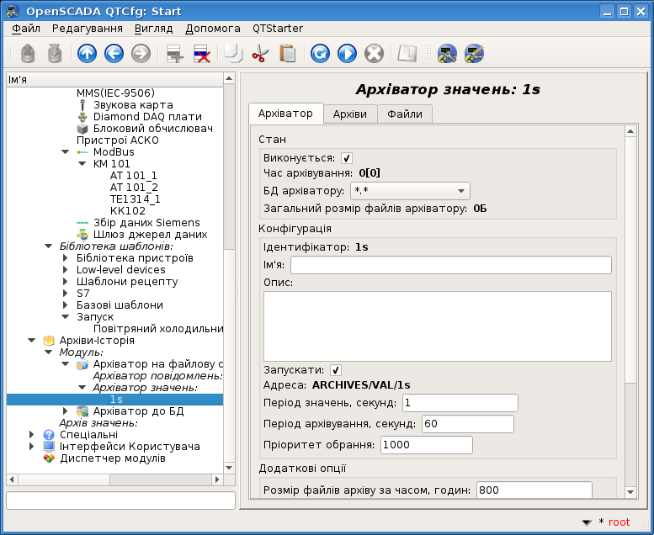Select the 1s archiver tree item
Image resolution: width=654 pixels, height=535 pixels.
pyautogui.click(x=116, y=400)
